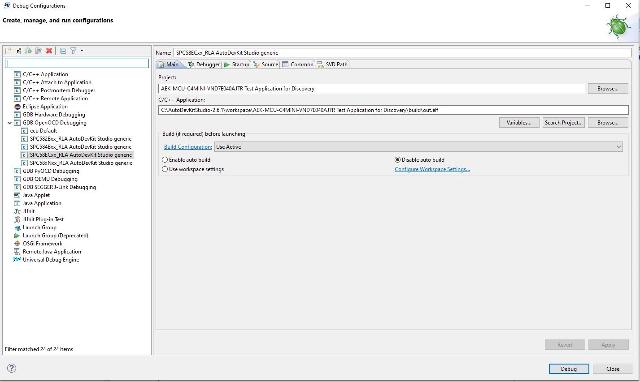Image resolution: width=640 pixels, height=382 pixels.
Task: Open the filter menu dropdown arrow
Action: pyautogui.click(x=82, y=51)
